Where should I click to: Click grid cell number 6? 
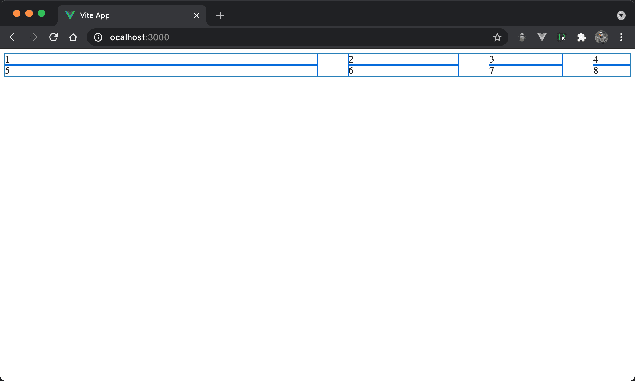403,71
